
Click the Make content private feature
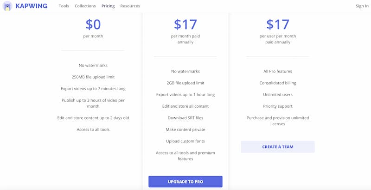click(x=185, y=129)
